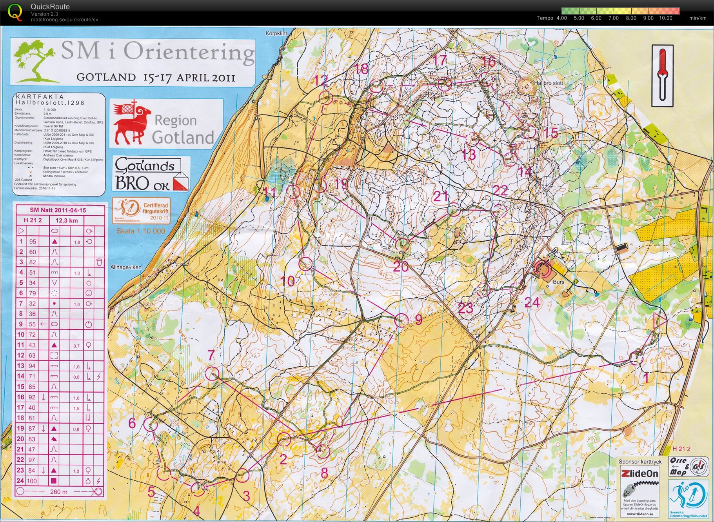
Task: Click the 'Hallbro slott' place label
Action: tap(549, 83)
